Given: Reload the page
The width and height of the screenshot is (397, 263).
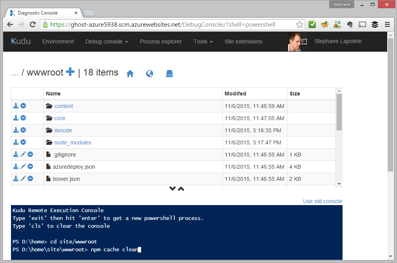Looking at the screenshot, I should coord(33,25).
